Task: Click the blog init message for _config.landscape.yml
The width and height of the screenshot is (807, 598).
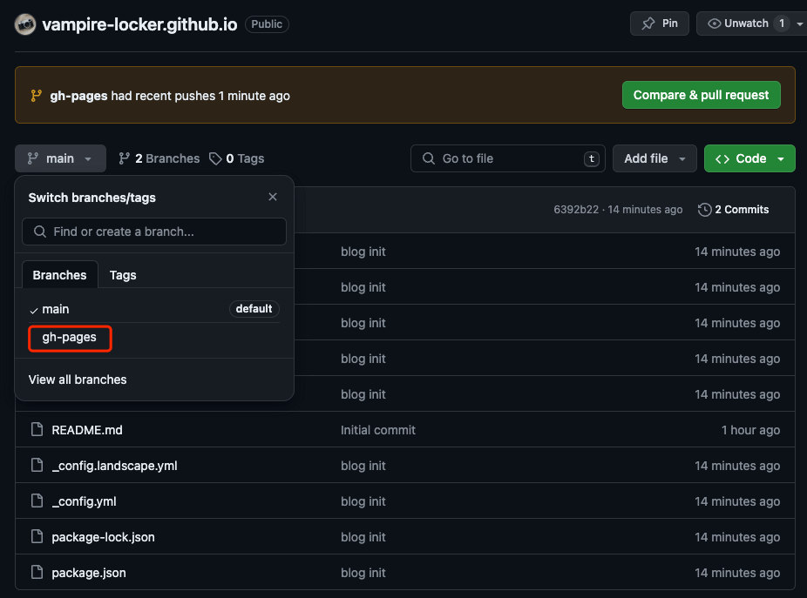Action: click(363, 466)
